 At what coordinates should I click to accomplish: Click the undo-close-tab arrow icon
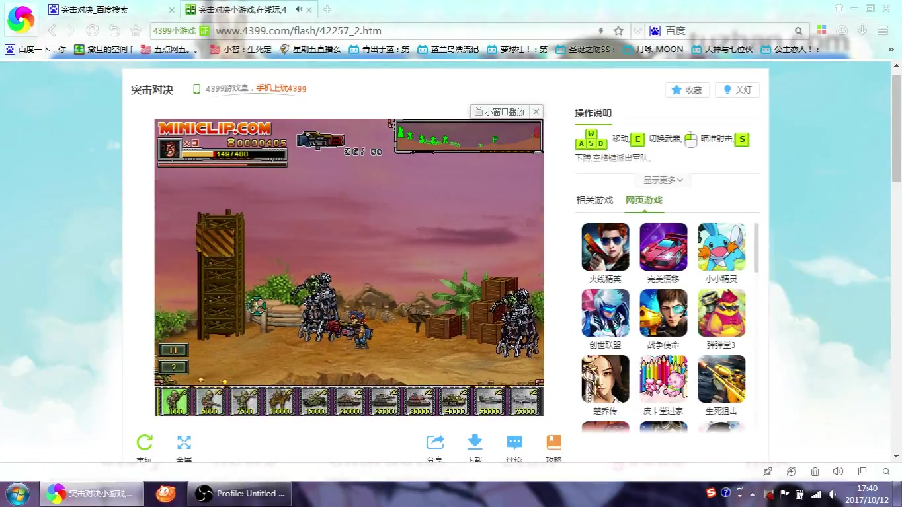pyautogui.click(x=114, y=30)
